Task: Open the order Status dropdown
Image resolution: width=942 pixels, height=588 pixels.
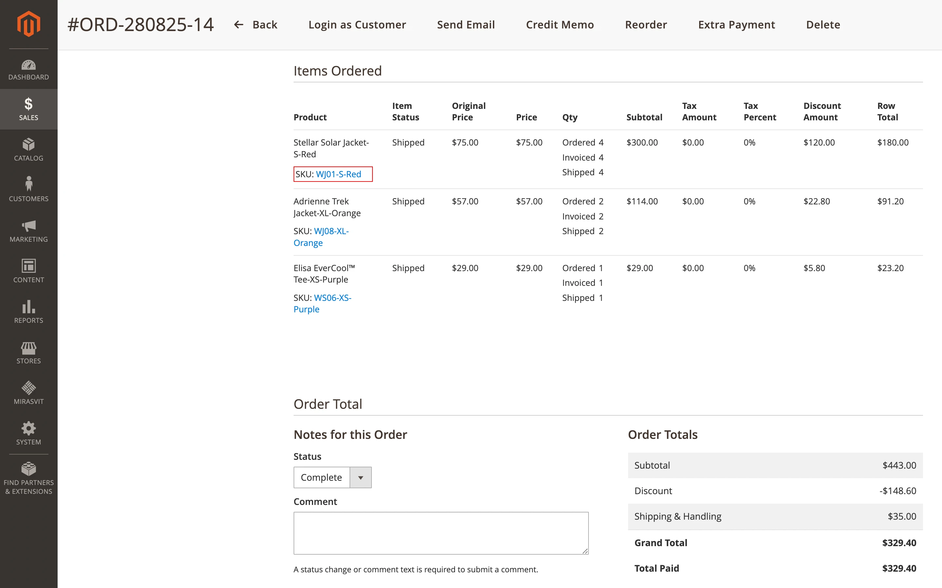Action: [360, 477]
